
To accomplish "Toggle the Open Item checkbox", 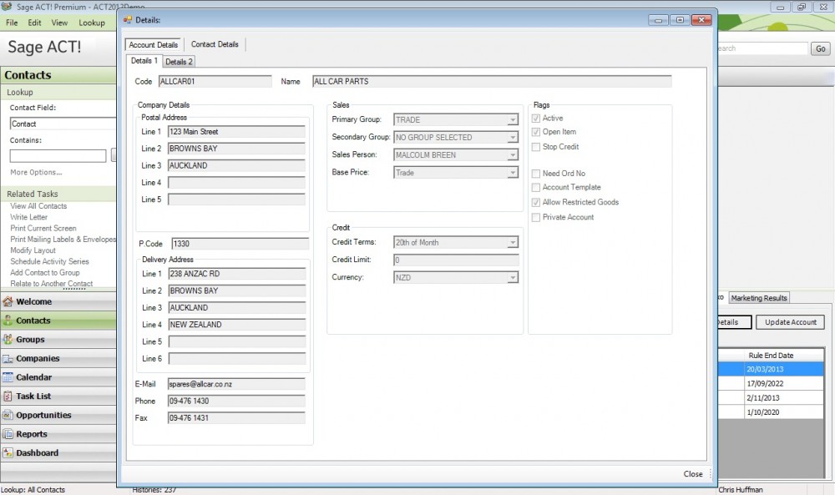I will point(536,132).
